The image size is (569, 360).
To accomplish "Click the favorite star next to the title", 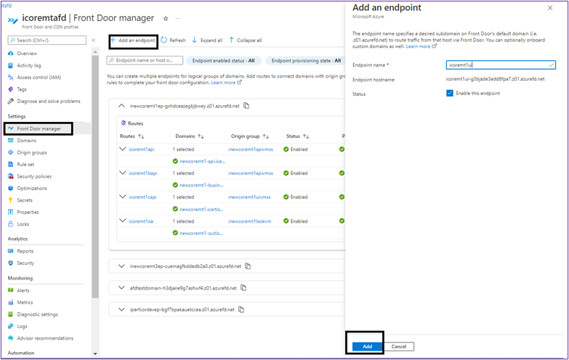I will pyautogui.click(x=166, y=18).
